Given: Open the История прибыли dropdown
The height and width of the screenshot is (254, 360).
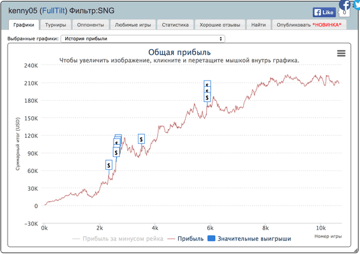Looking at the screenshot, I should tap(143, 38).
